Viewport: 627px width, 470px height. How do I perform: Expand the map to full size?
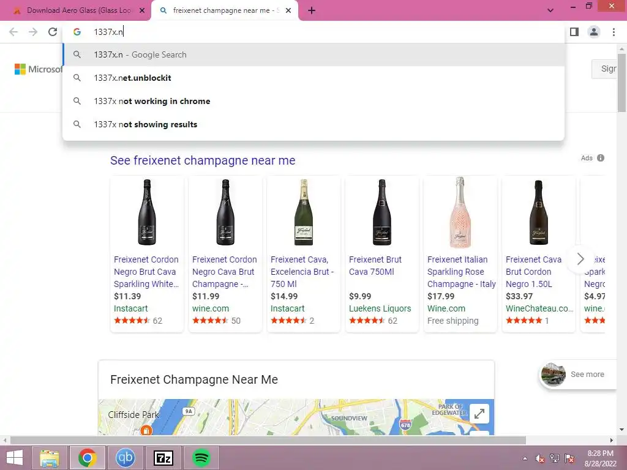(479, 414)
